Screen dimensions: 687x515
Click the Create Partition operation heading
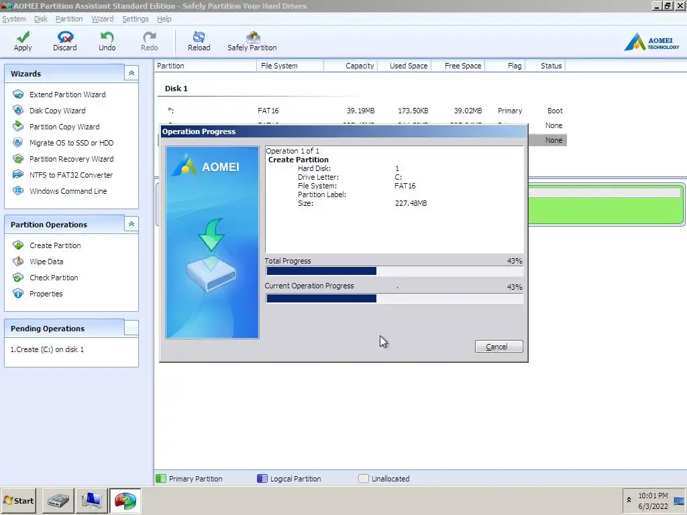click(299, 160)
